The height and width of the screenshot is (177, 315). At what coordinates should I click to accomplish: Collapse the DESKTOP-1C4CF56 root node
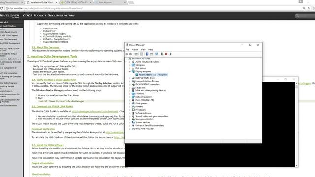tap(126, 59)
